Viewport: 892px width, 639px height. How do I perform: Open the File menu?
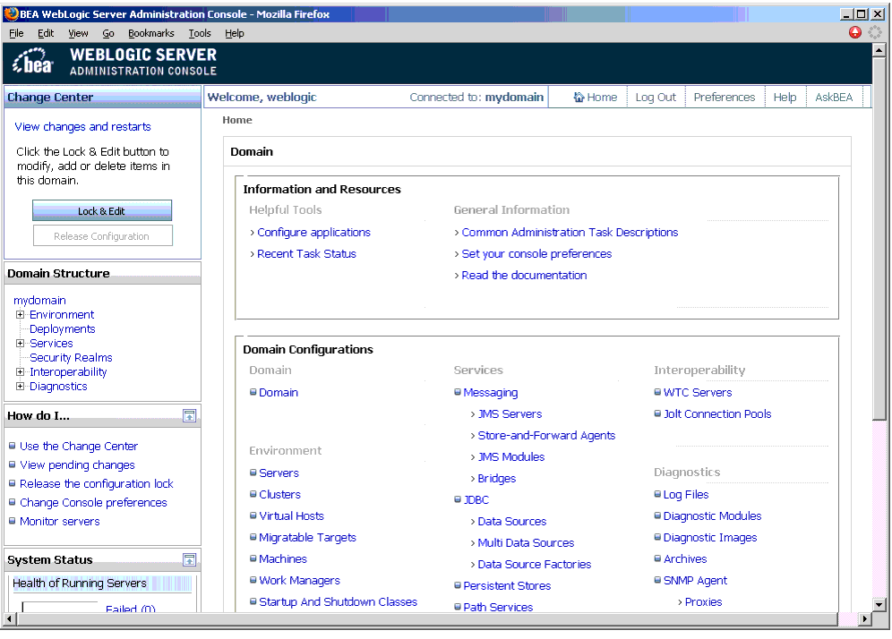[16, 33]
